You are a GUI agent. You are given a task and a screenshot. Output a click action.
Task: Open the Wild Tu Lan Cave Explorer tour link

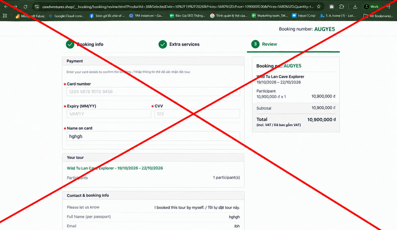(x=115, y=168)
